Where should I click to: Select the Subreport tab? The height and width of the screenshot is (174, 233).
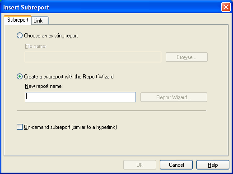[x=18, y=20]
